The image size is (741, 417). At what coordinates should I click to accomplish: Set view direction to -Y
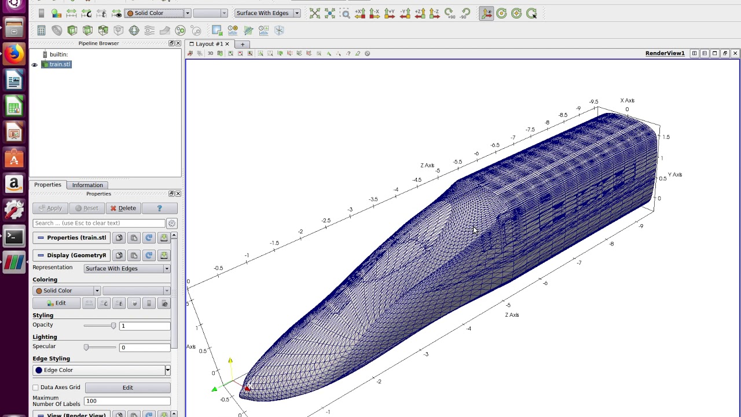point(405,13)
